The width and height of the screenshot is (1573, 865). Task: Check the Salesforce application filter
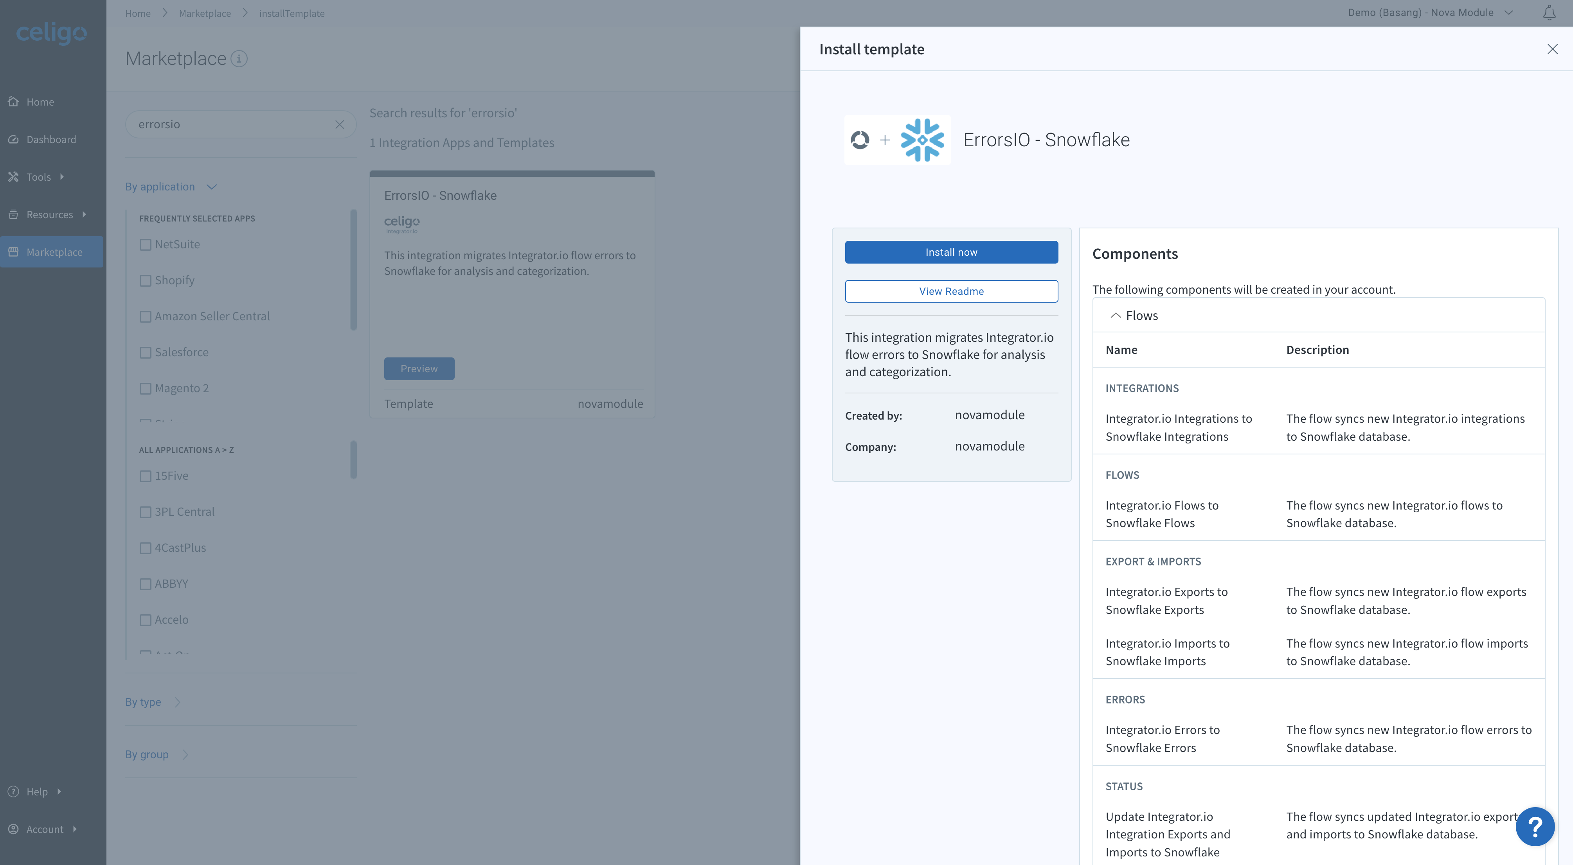145,352
